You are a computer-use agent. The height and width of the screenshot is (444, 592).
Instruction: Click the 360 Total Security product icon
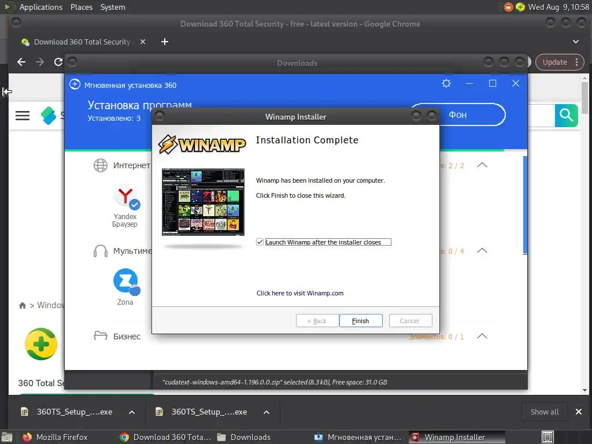41,344
